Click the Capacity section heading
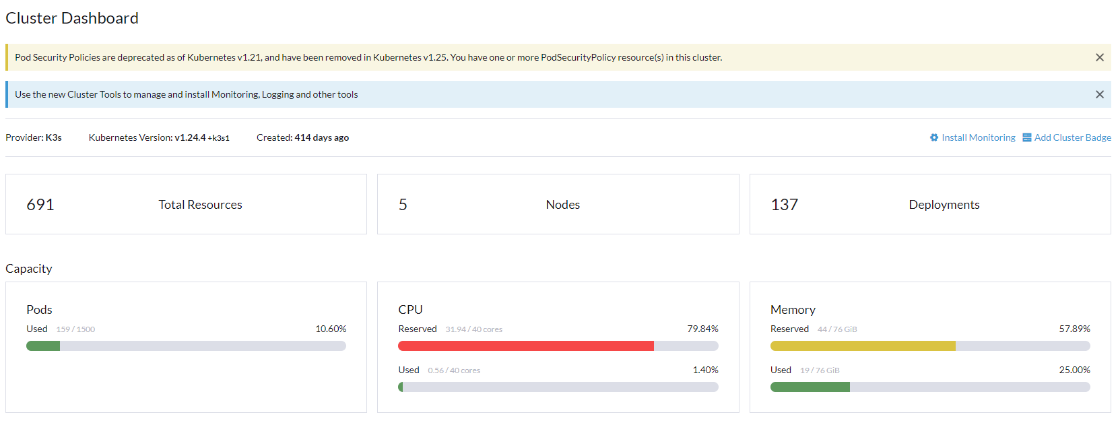This screenshot has width=1118, height=423. [29, 268]
